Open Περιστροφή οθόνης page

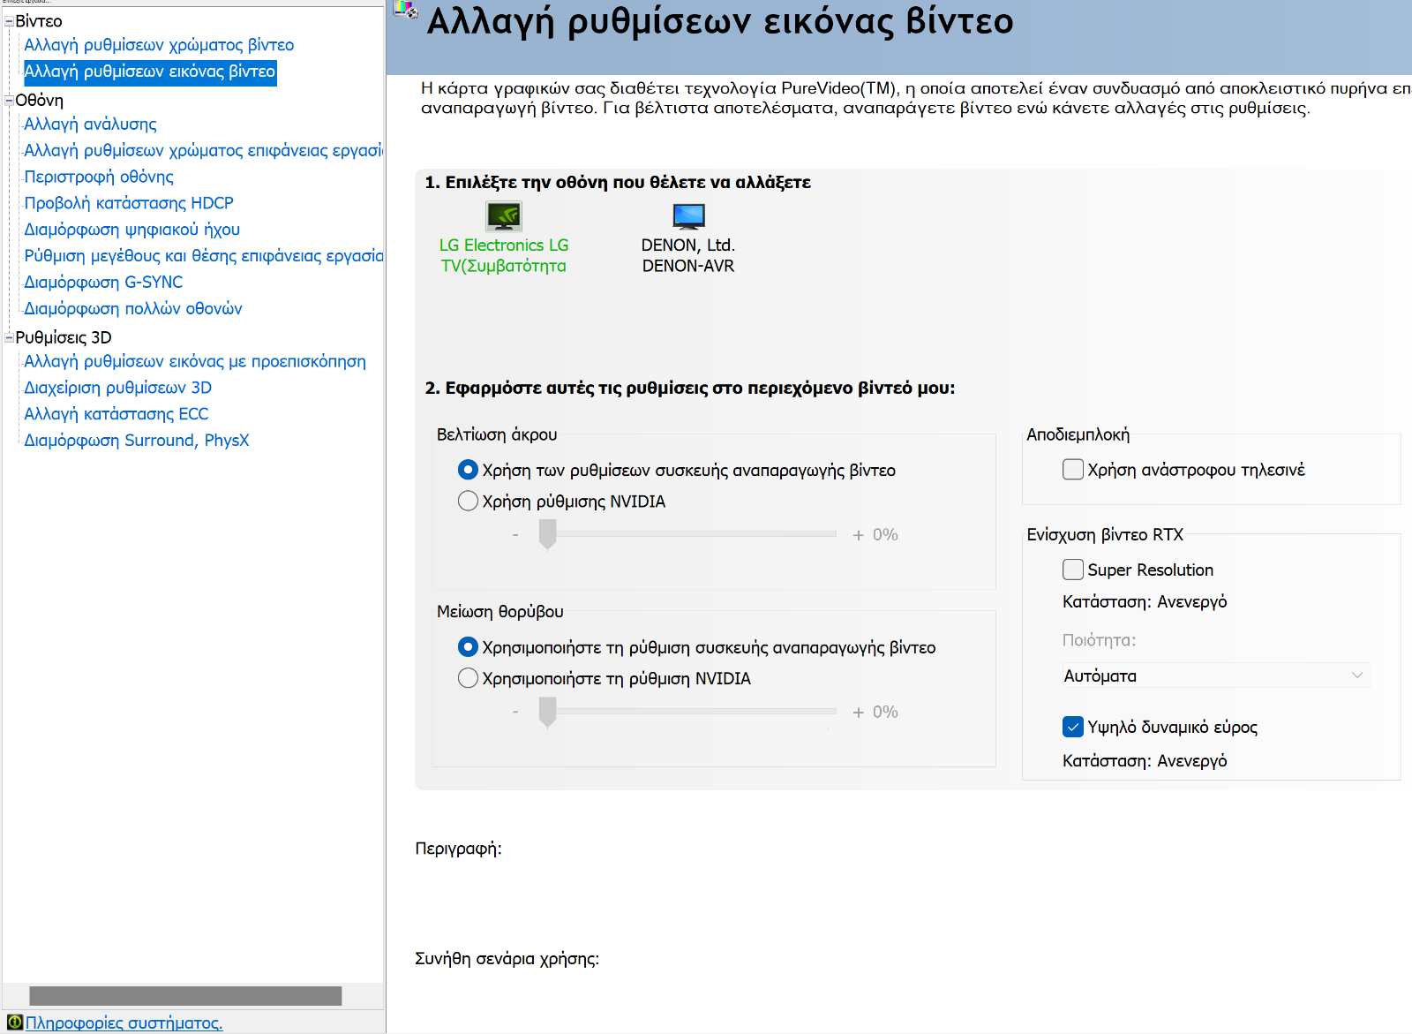[x=99, y=177]
